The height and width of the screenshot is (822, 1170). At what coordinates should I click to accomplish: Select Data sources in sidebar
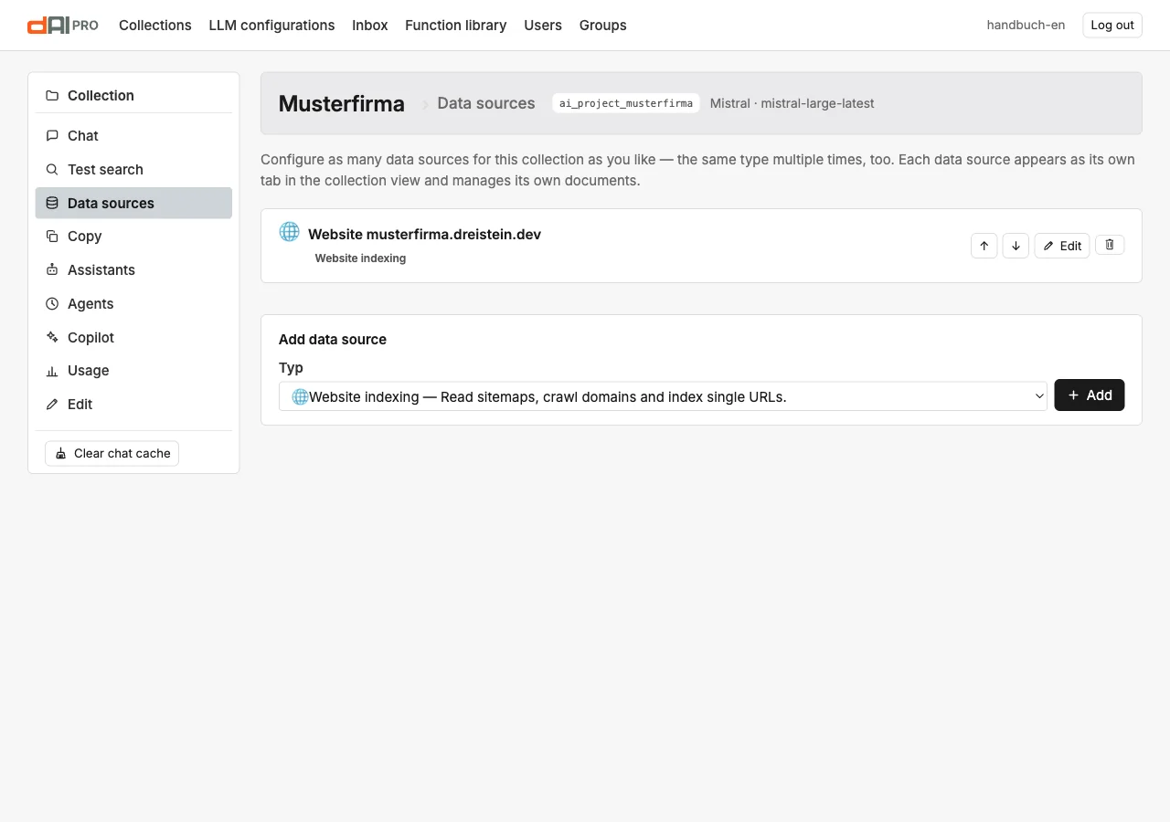[133, 203]
